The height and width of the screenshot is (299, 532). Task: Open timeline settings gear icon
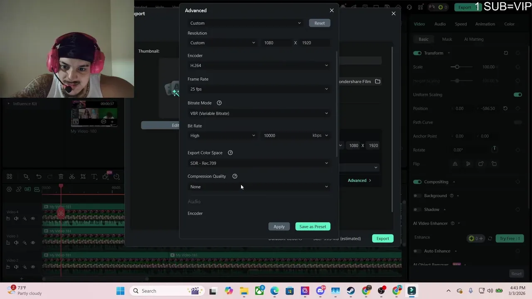[x=9, y=189]
